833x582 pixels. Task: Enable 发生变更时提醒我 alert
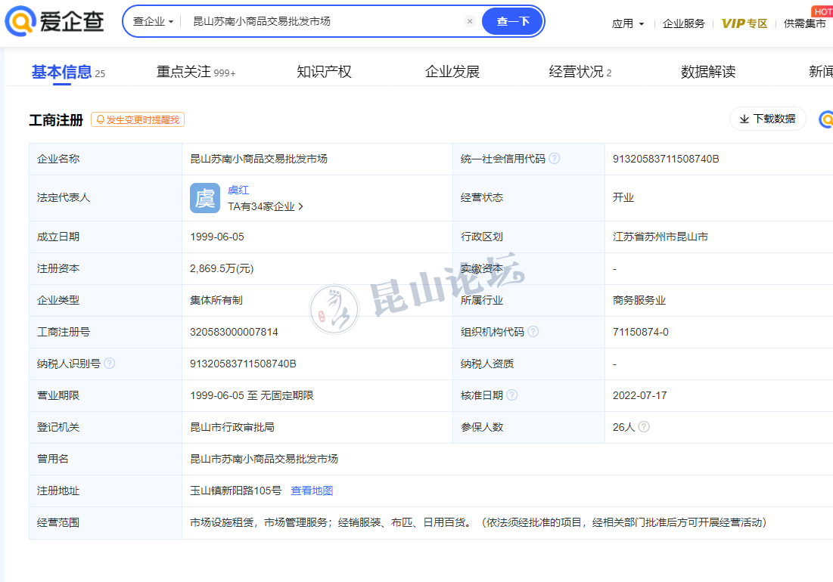tap(138, 119)
